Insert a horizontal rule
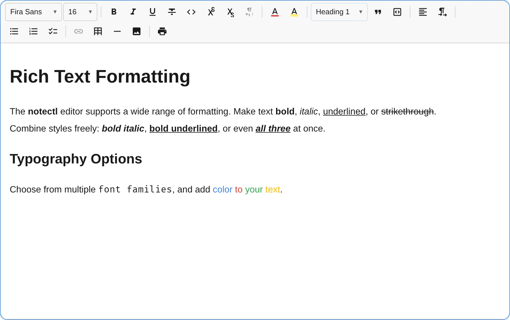 click(x=117, y=31)
